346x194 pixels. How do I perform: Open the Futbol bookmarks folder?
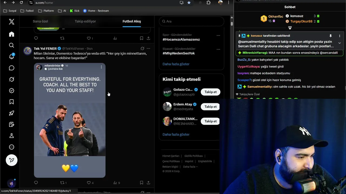pyautogui.click(x=27, y=11)
